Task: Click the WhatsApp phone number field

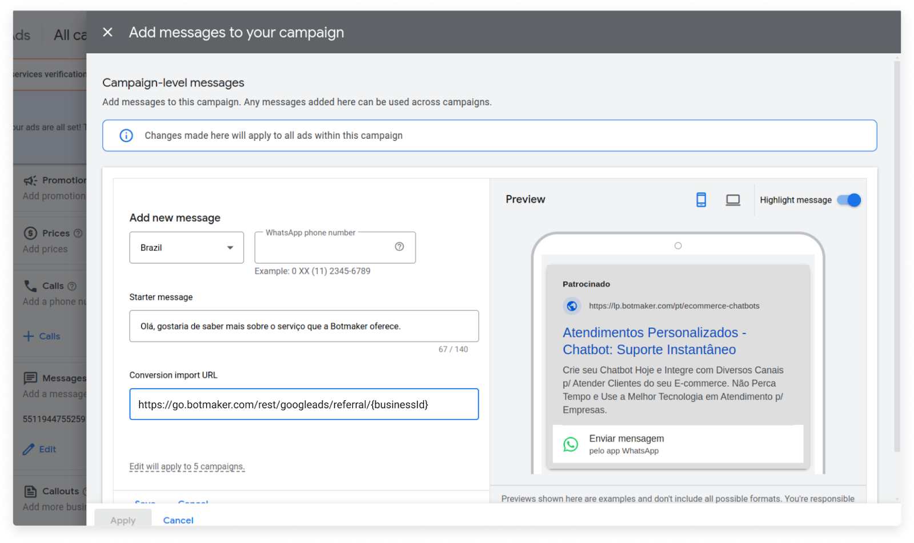Action: pos(335,247)
